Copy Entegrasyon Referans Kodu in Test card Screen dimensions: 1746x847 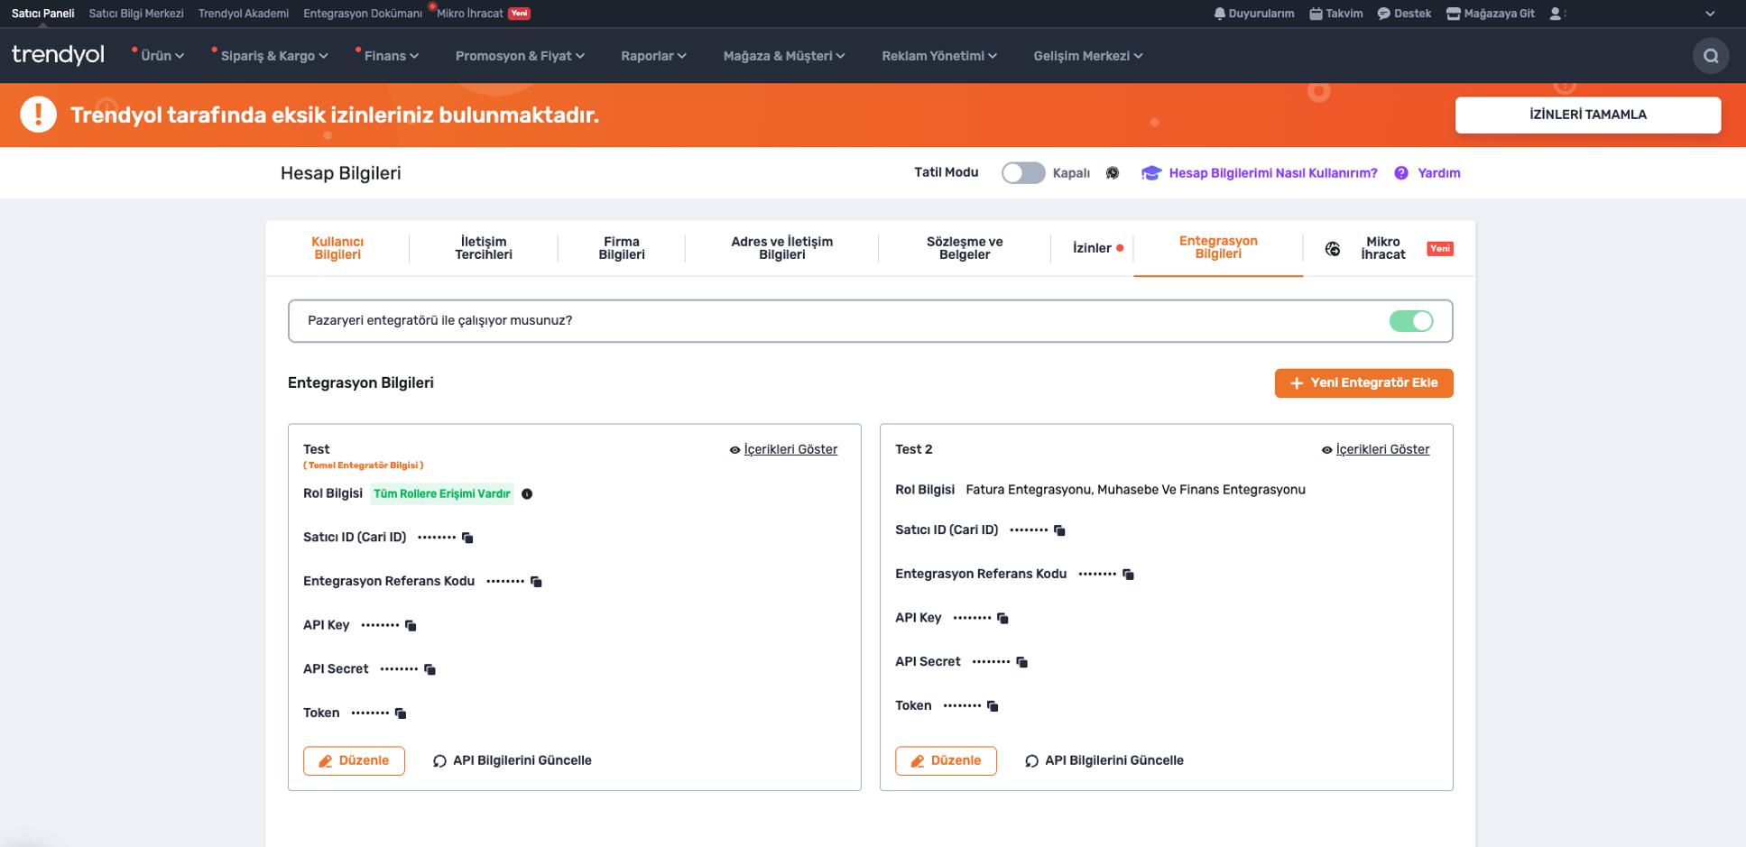click(x=536, y=582)
